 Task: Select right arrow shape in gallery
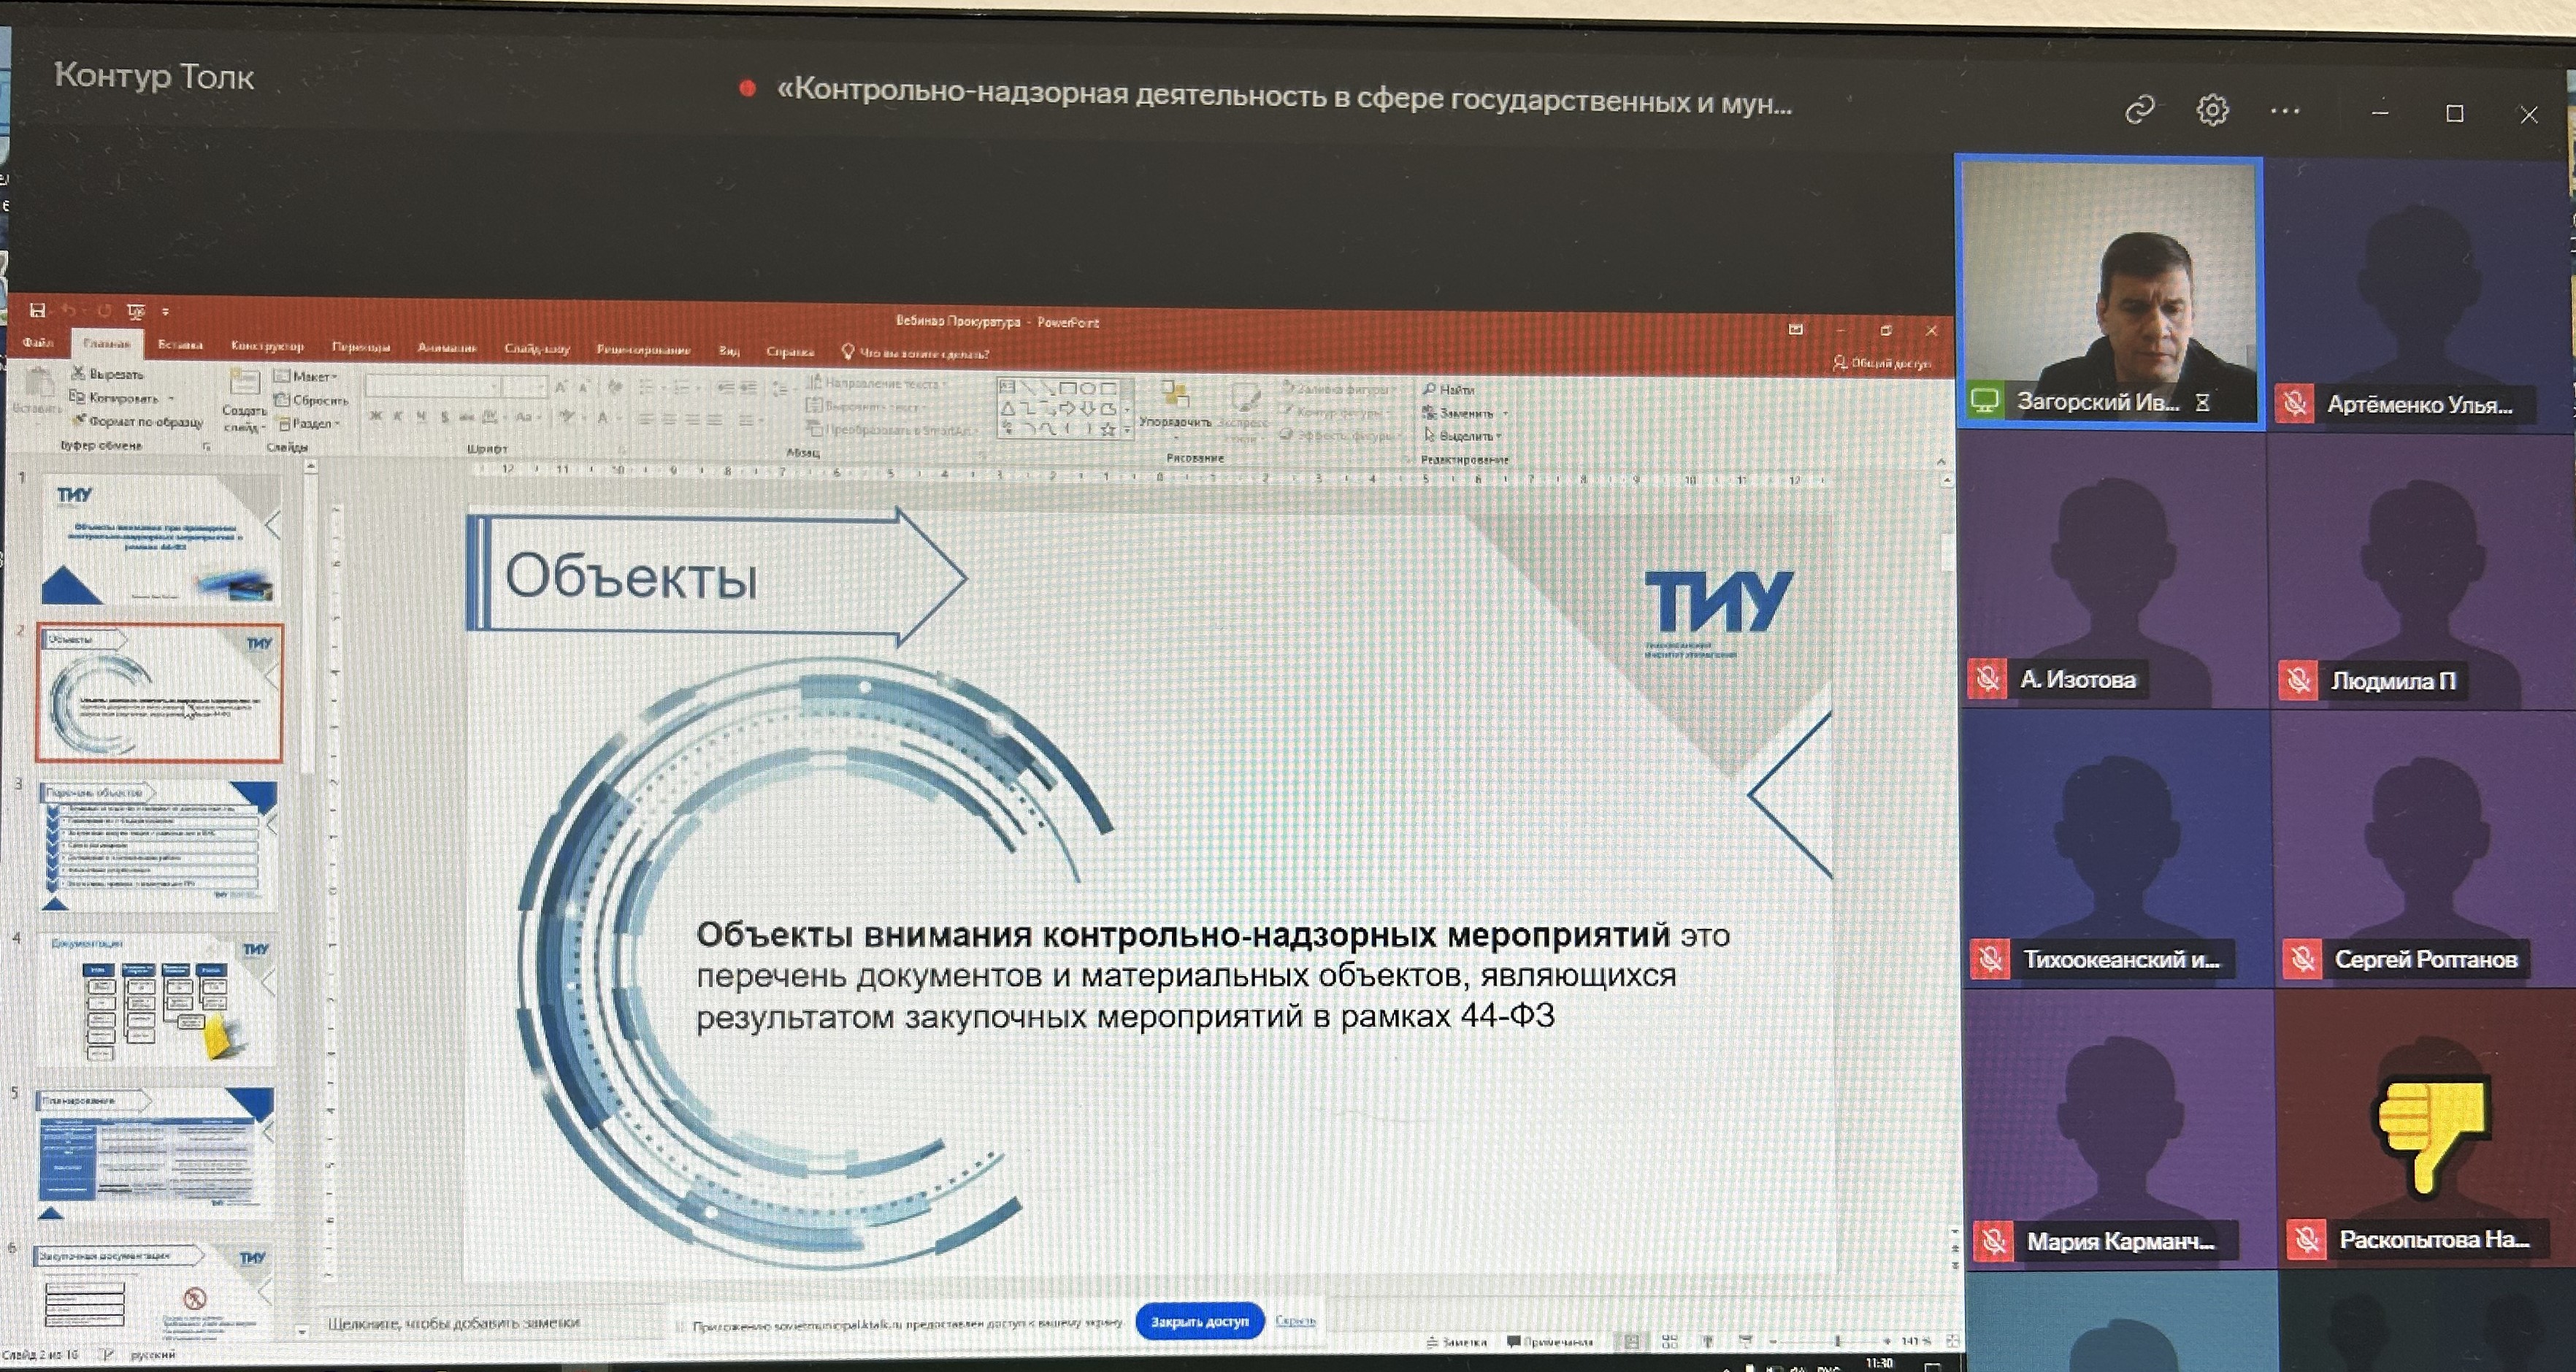(x=1068, y=408)
